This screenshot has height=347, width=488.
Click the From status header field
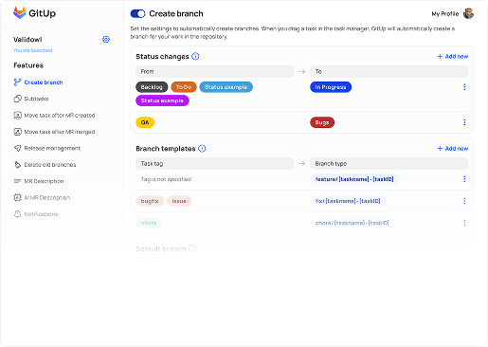215,71
